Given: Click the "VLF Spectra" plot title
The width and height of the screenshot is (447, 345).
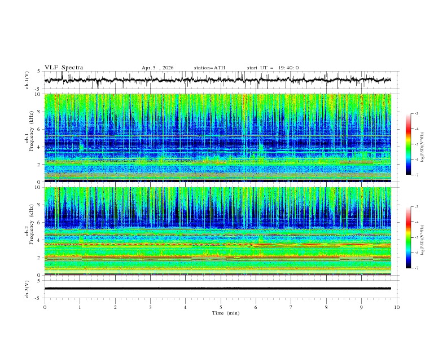Looking at the screenshot, I should tap(64, 68).
